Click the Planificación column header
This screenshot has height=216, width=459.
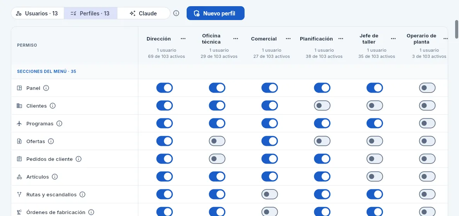click(x=316, y=39)
